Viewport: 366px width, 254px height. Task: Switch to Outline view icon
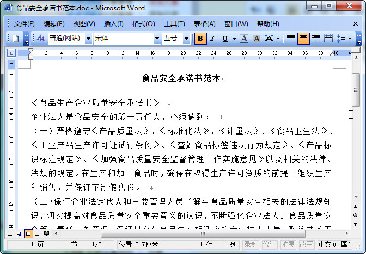pyautogui.click(x=38, y=233)
